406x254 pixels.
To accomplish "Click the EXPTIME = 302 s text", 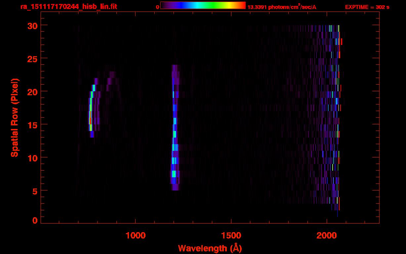I will [367, 7].
